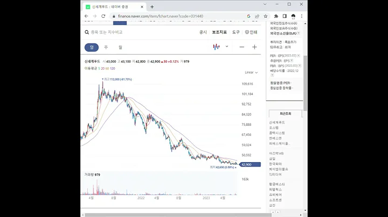
Task: Open 소프트센 in recent list
Action: pos(275,200)
